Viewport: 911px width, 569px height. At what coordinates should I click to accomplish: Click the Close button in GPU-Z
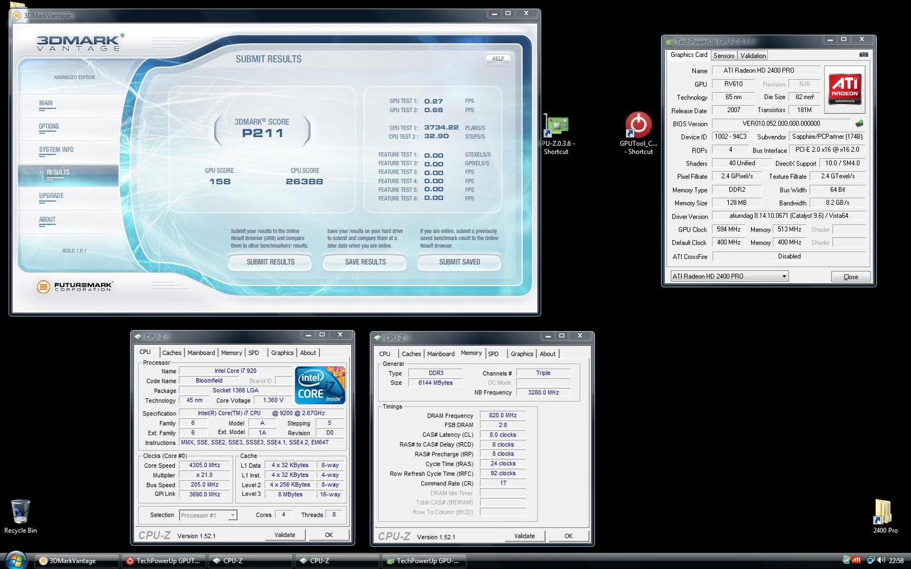coord(851,277)
